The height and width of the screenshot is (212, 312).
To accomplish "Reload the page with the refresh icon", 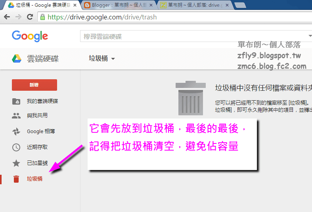I will 30,17.
